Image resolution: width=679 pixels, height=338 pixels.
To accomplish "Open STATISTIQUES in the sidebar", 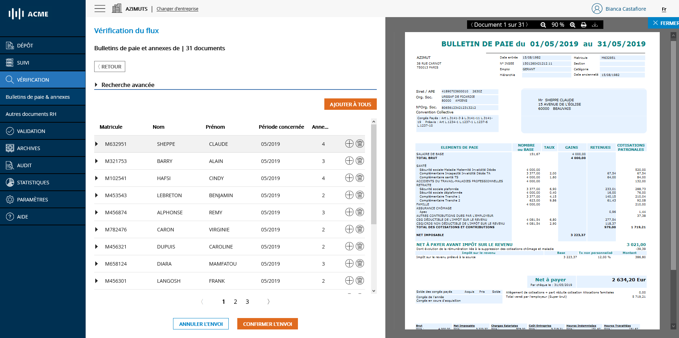I will [x=33, y=183].
